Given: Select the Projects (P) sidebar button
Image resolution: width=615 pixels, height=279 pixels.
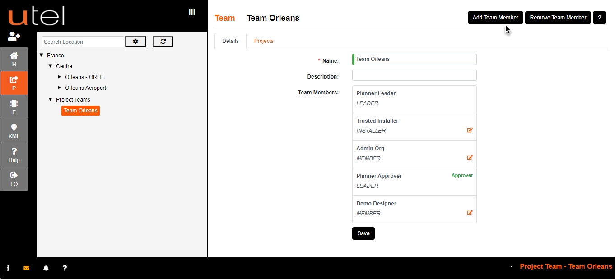Looking at the screenshot, I should coord(14,83).
